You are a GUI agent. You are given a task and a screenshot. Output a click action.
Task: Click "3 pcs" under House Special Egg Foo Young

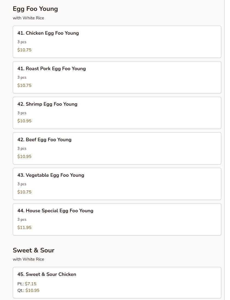22,220
